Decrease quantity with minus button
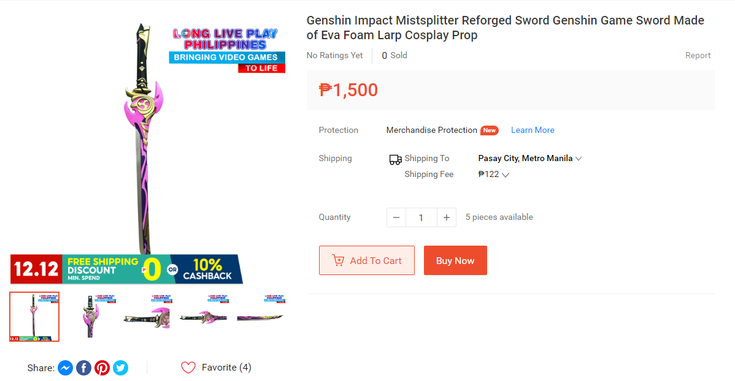This screenshot has width=735, height=381. tap(396, 217)
